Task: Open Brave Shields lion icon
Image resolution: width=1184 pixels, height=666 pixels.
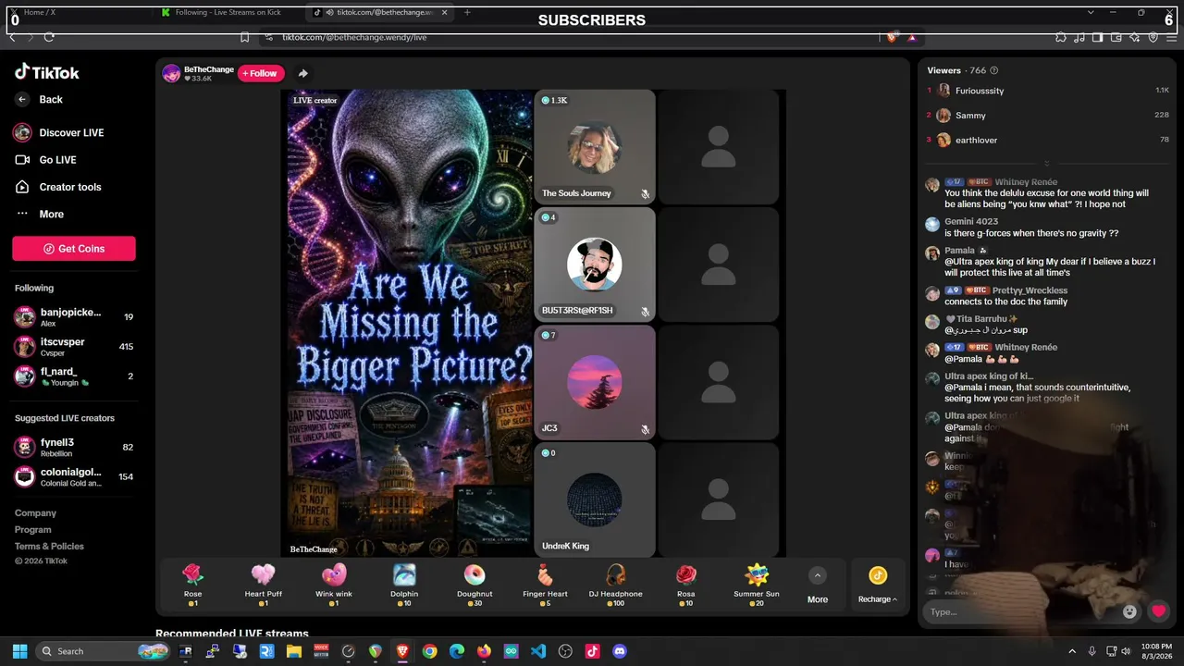Action: click(x=892, y=37)
